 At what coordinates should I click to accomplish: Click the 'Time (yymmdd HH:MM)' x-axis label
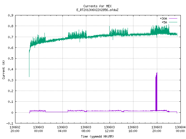click(97, 136)
